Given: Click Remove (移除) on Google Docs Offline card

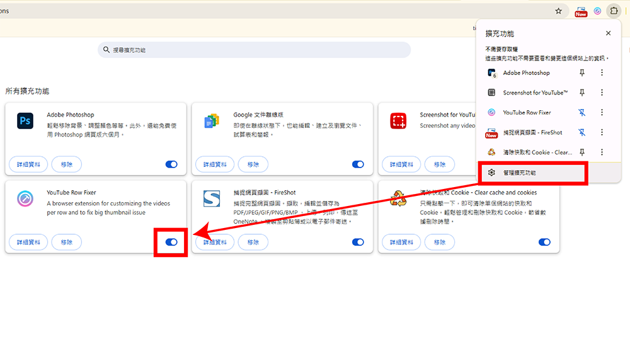Looking at the screenshot, I should pos(253,164).
